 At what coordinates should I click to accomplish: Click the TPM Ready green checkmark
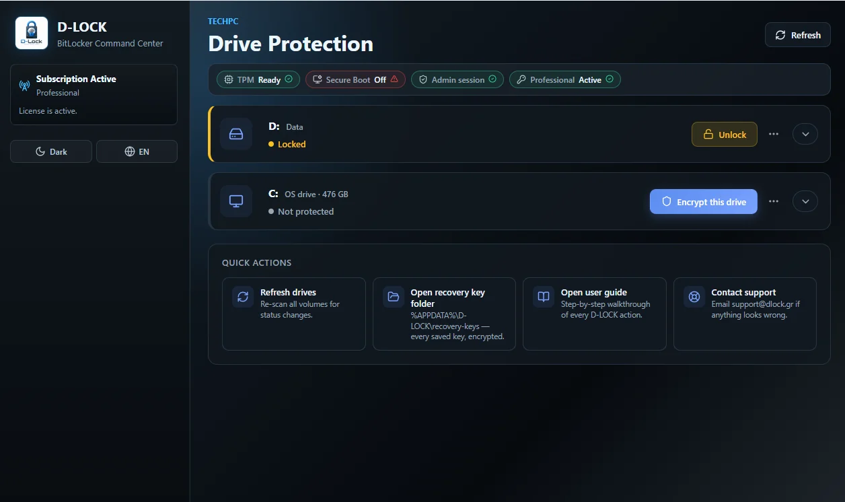tap(289, 79)
